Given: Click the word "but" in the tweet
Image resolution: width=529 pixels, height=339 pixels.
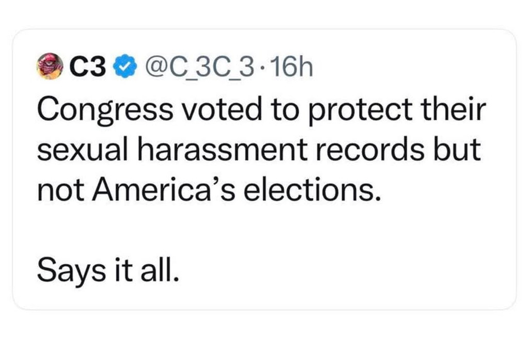Looking at the screenshot, I should [x=458, y=151].
